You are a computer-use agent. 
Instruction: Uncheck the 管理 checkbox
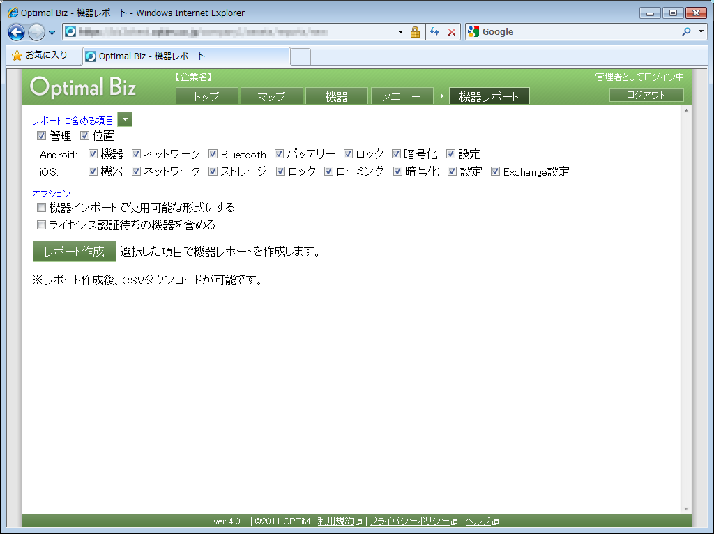tap(41, 136)
